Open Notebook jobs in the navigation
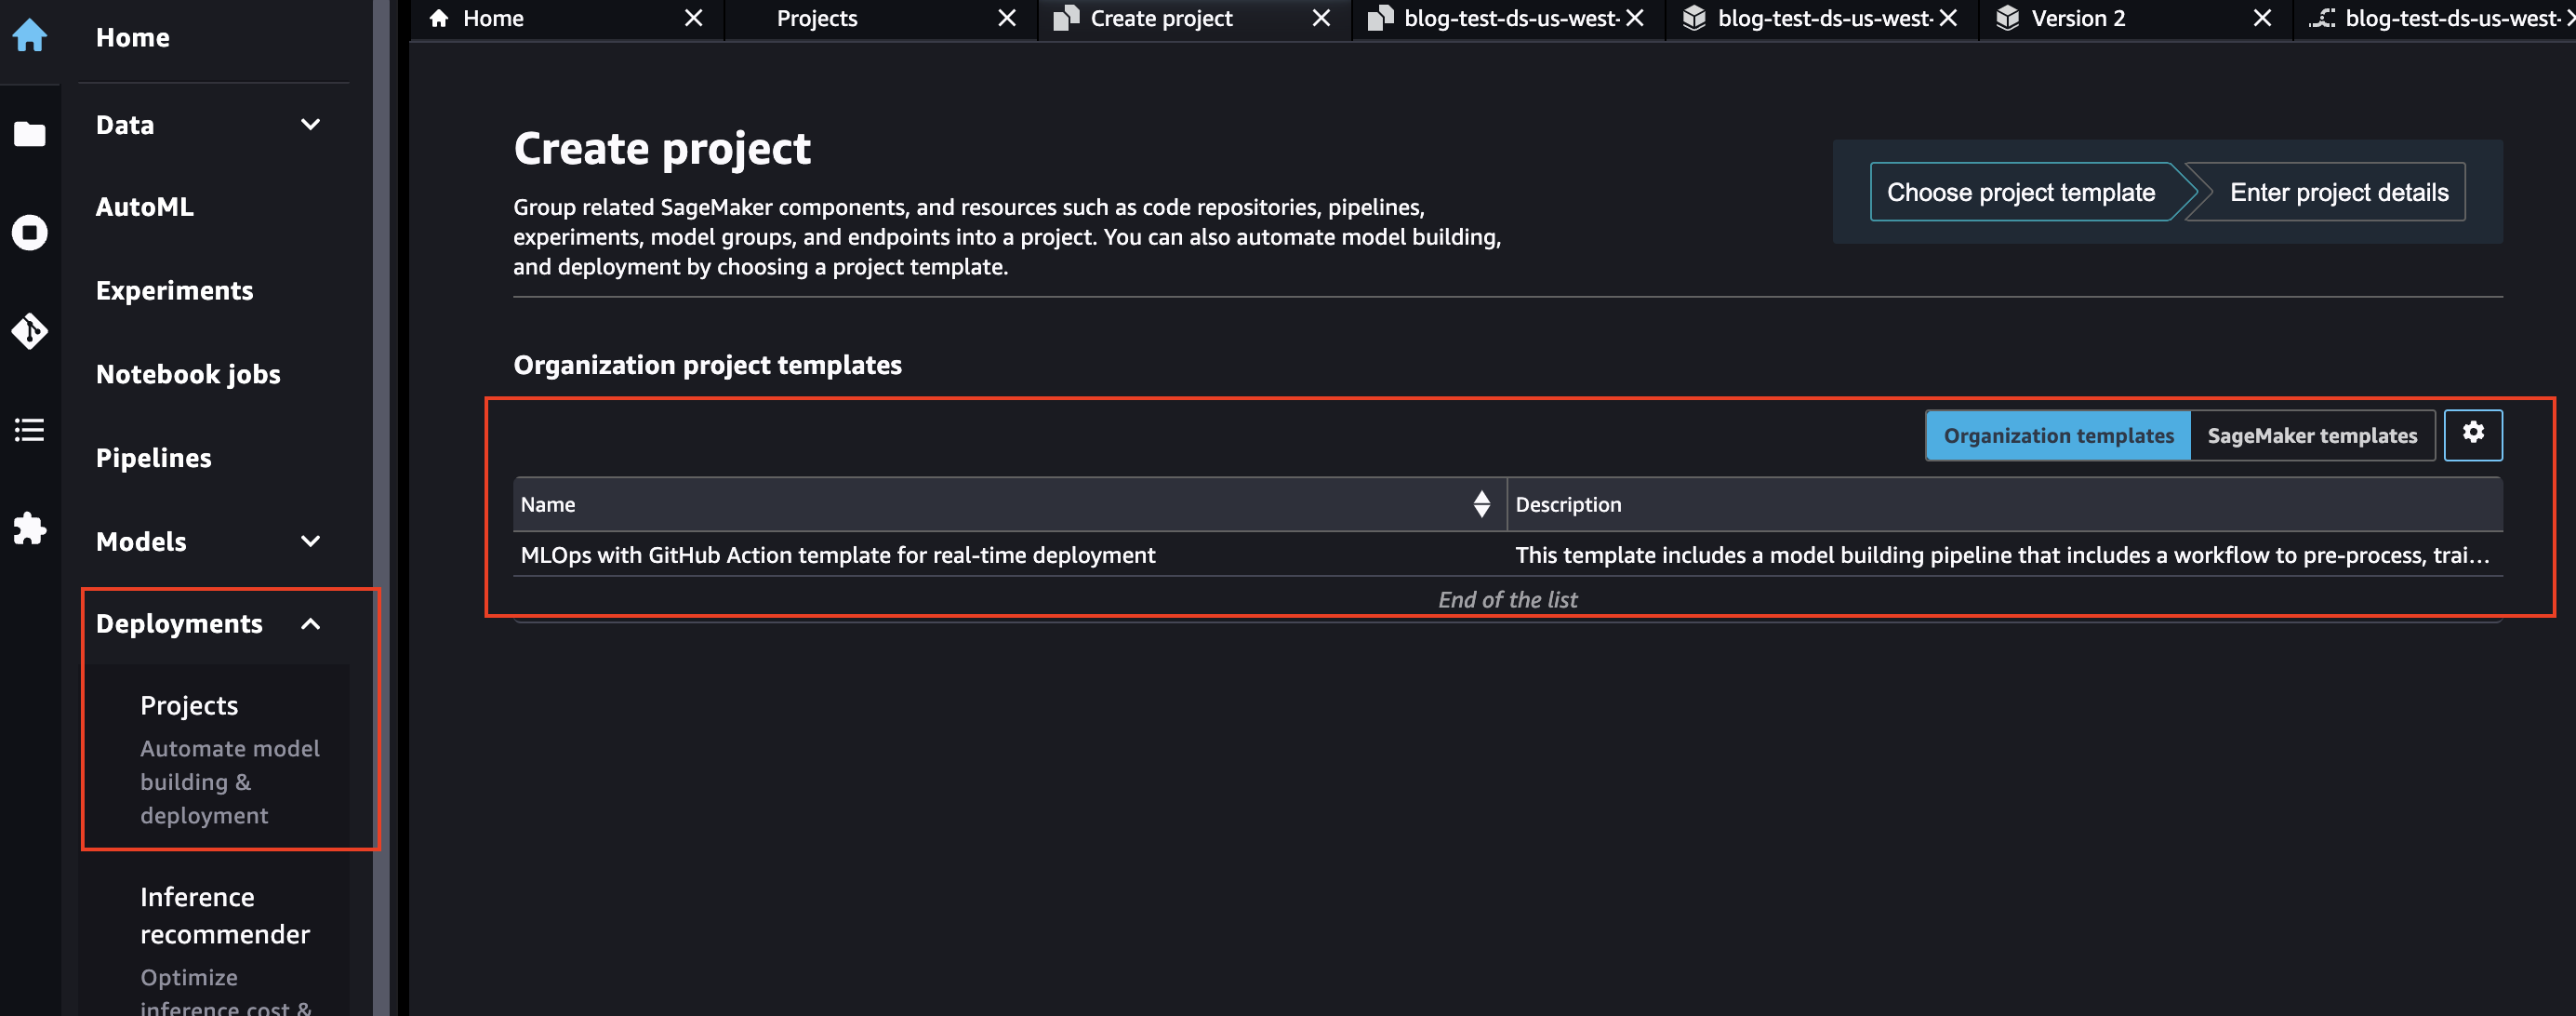The height and width of the screenshot is (1016, 2576). pos(188,374)
